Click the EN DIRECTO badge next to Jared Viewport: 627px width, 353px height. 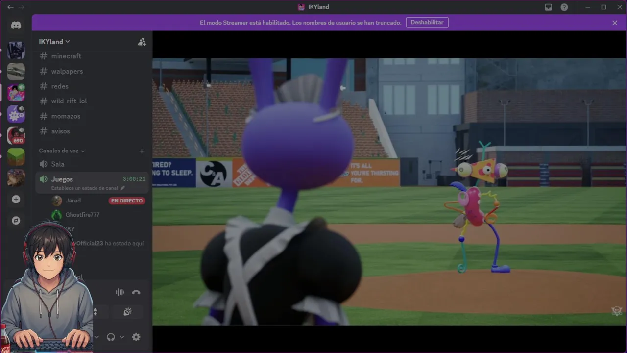click(x=127, y=201)
